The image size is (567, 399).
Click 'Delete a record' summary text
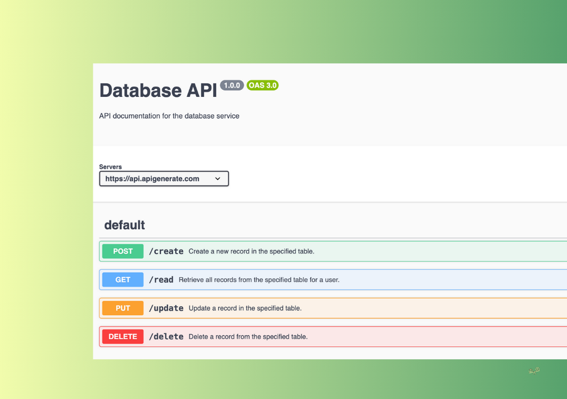coord(248,336)
